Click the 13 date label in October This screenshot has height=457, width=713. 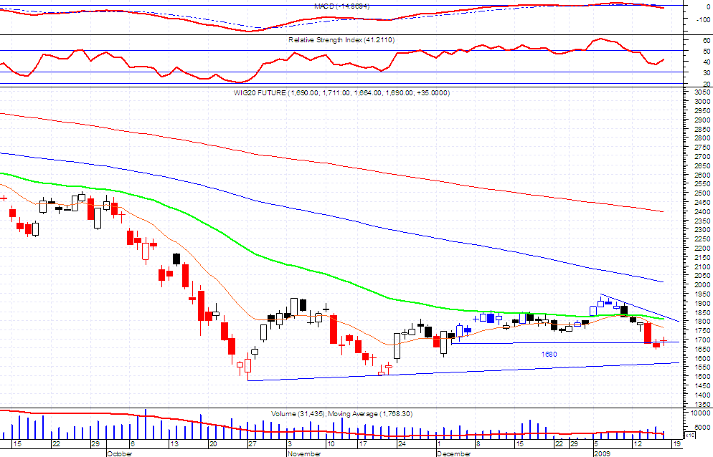pos(174,444)
